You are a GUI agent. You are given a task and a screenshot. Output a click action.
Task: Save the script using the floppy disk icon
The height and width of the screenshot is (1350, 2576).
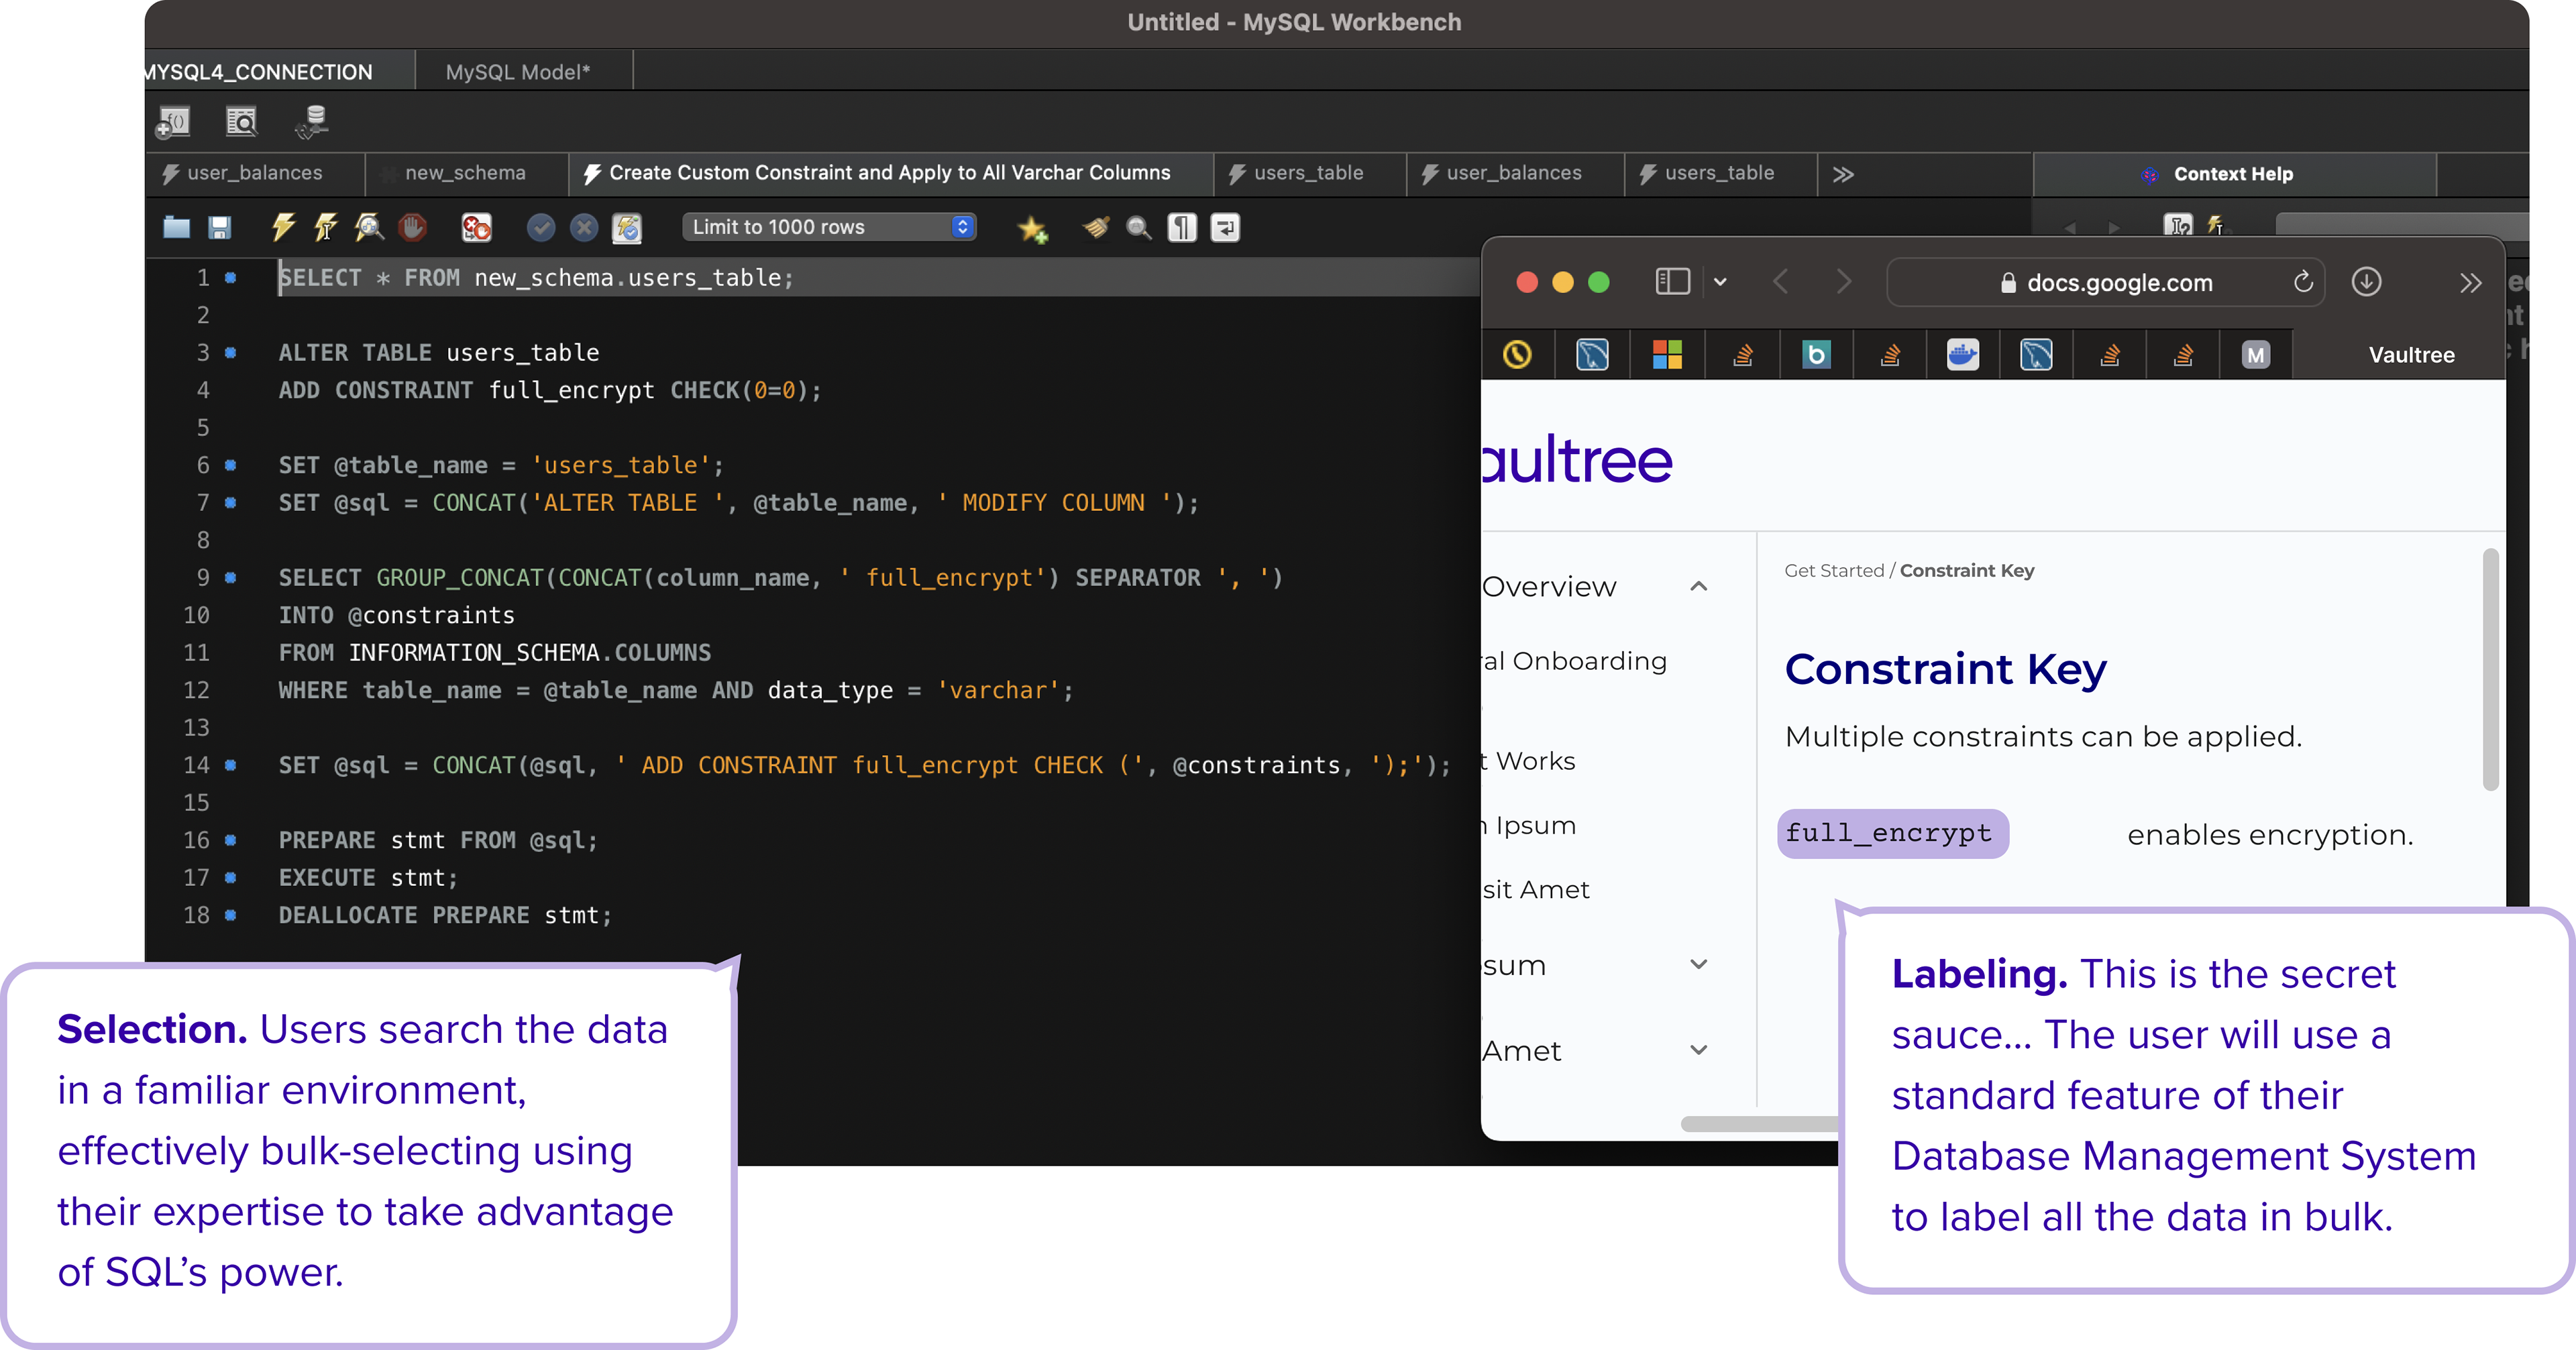point(220,228)
